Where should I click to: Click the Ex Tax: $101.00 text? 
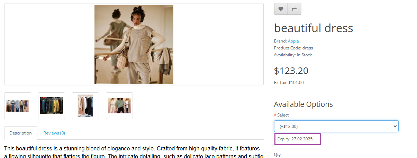coord(289,83)
